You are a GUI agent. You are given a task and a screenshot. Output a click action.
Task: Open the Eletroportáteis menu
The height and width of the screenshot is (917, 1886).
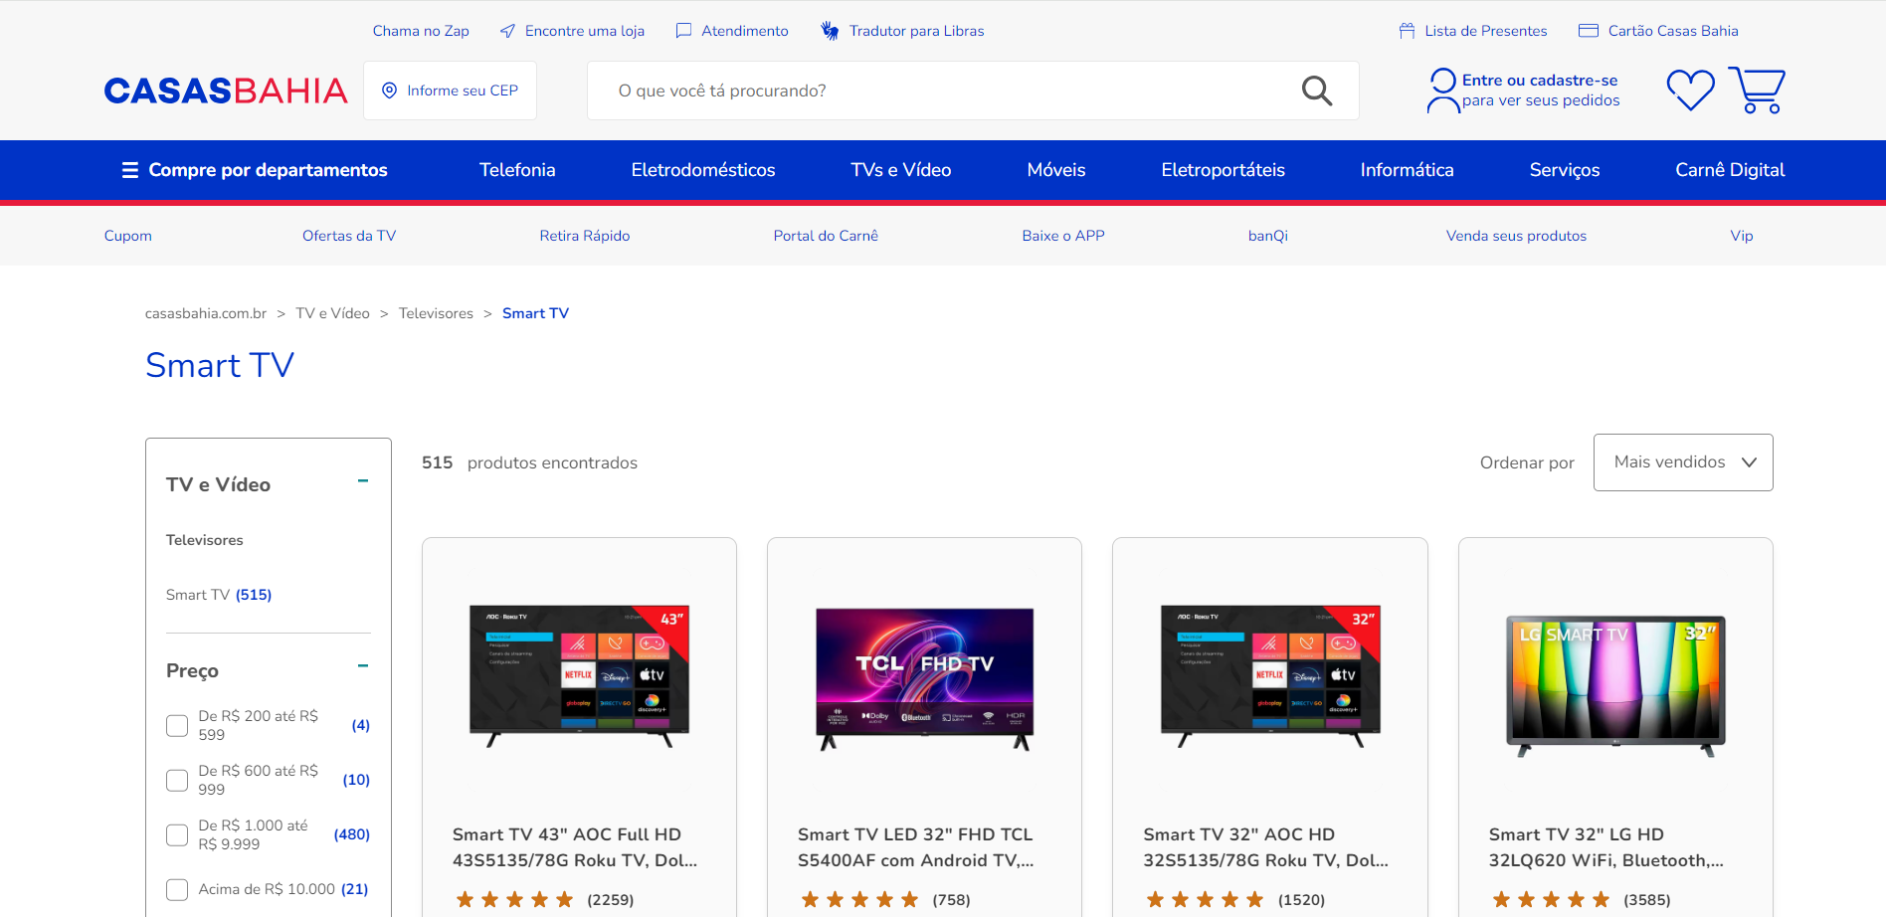coord(1224,170)
